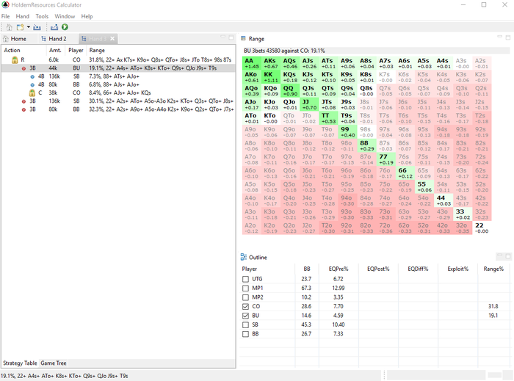
Task: Click the Export toolbar icon
Action: (x=54, y=27)
